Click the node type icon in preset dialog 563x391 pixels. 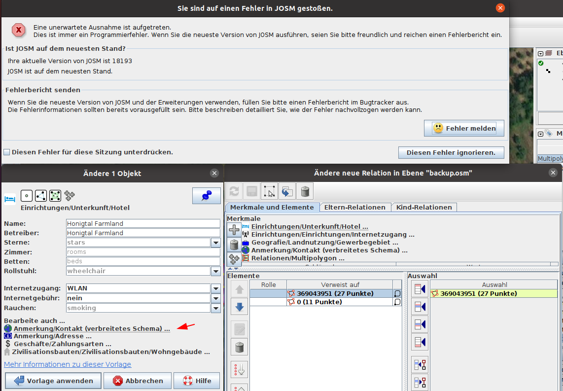[27, 196]
